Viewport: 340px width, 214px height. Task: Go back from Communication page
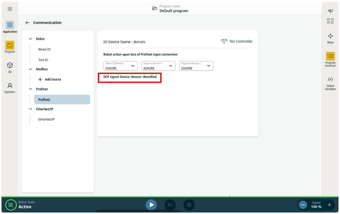[28, 23]
